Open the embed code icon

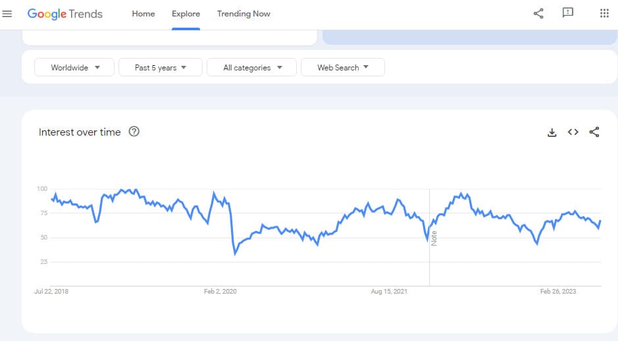[x=573, y=132]
